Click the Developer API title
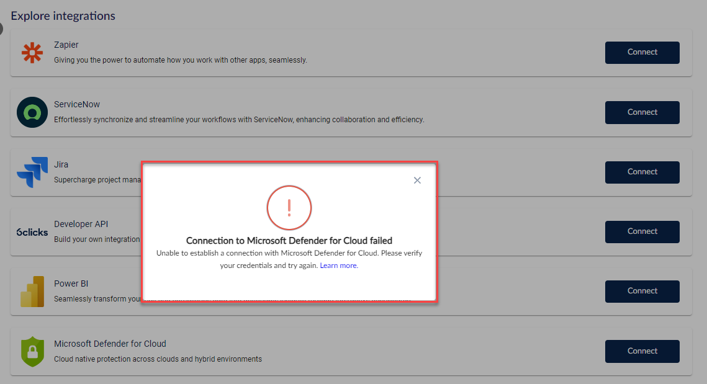Screen dimensions: 707x384 (x=81, y=224)
